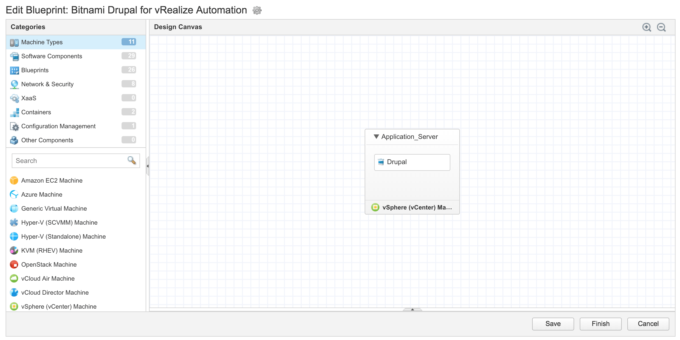Click the Amazon EC2 Machine icon
This screenshot has height=340, width=680.
14,180
